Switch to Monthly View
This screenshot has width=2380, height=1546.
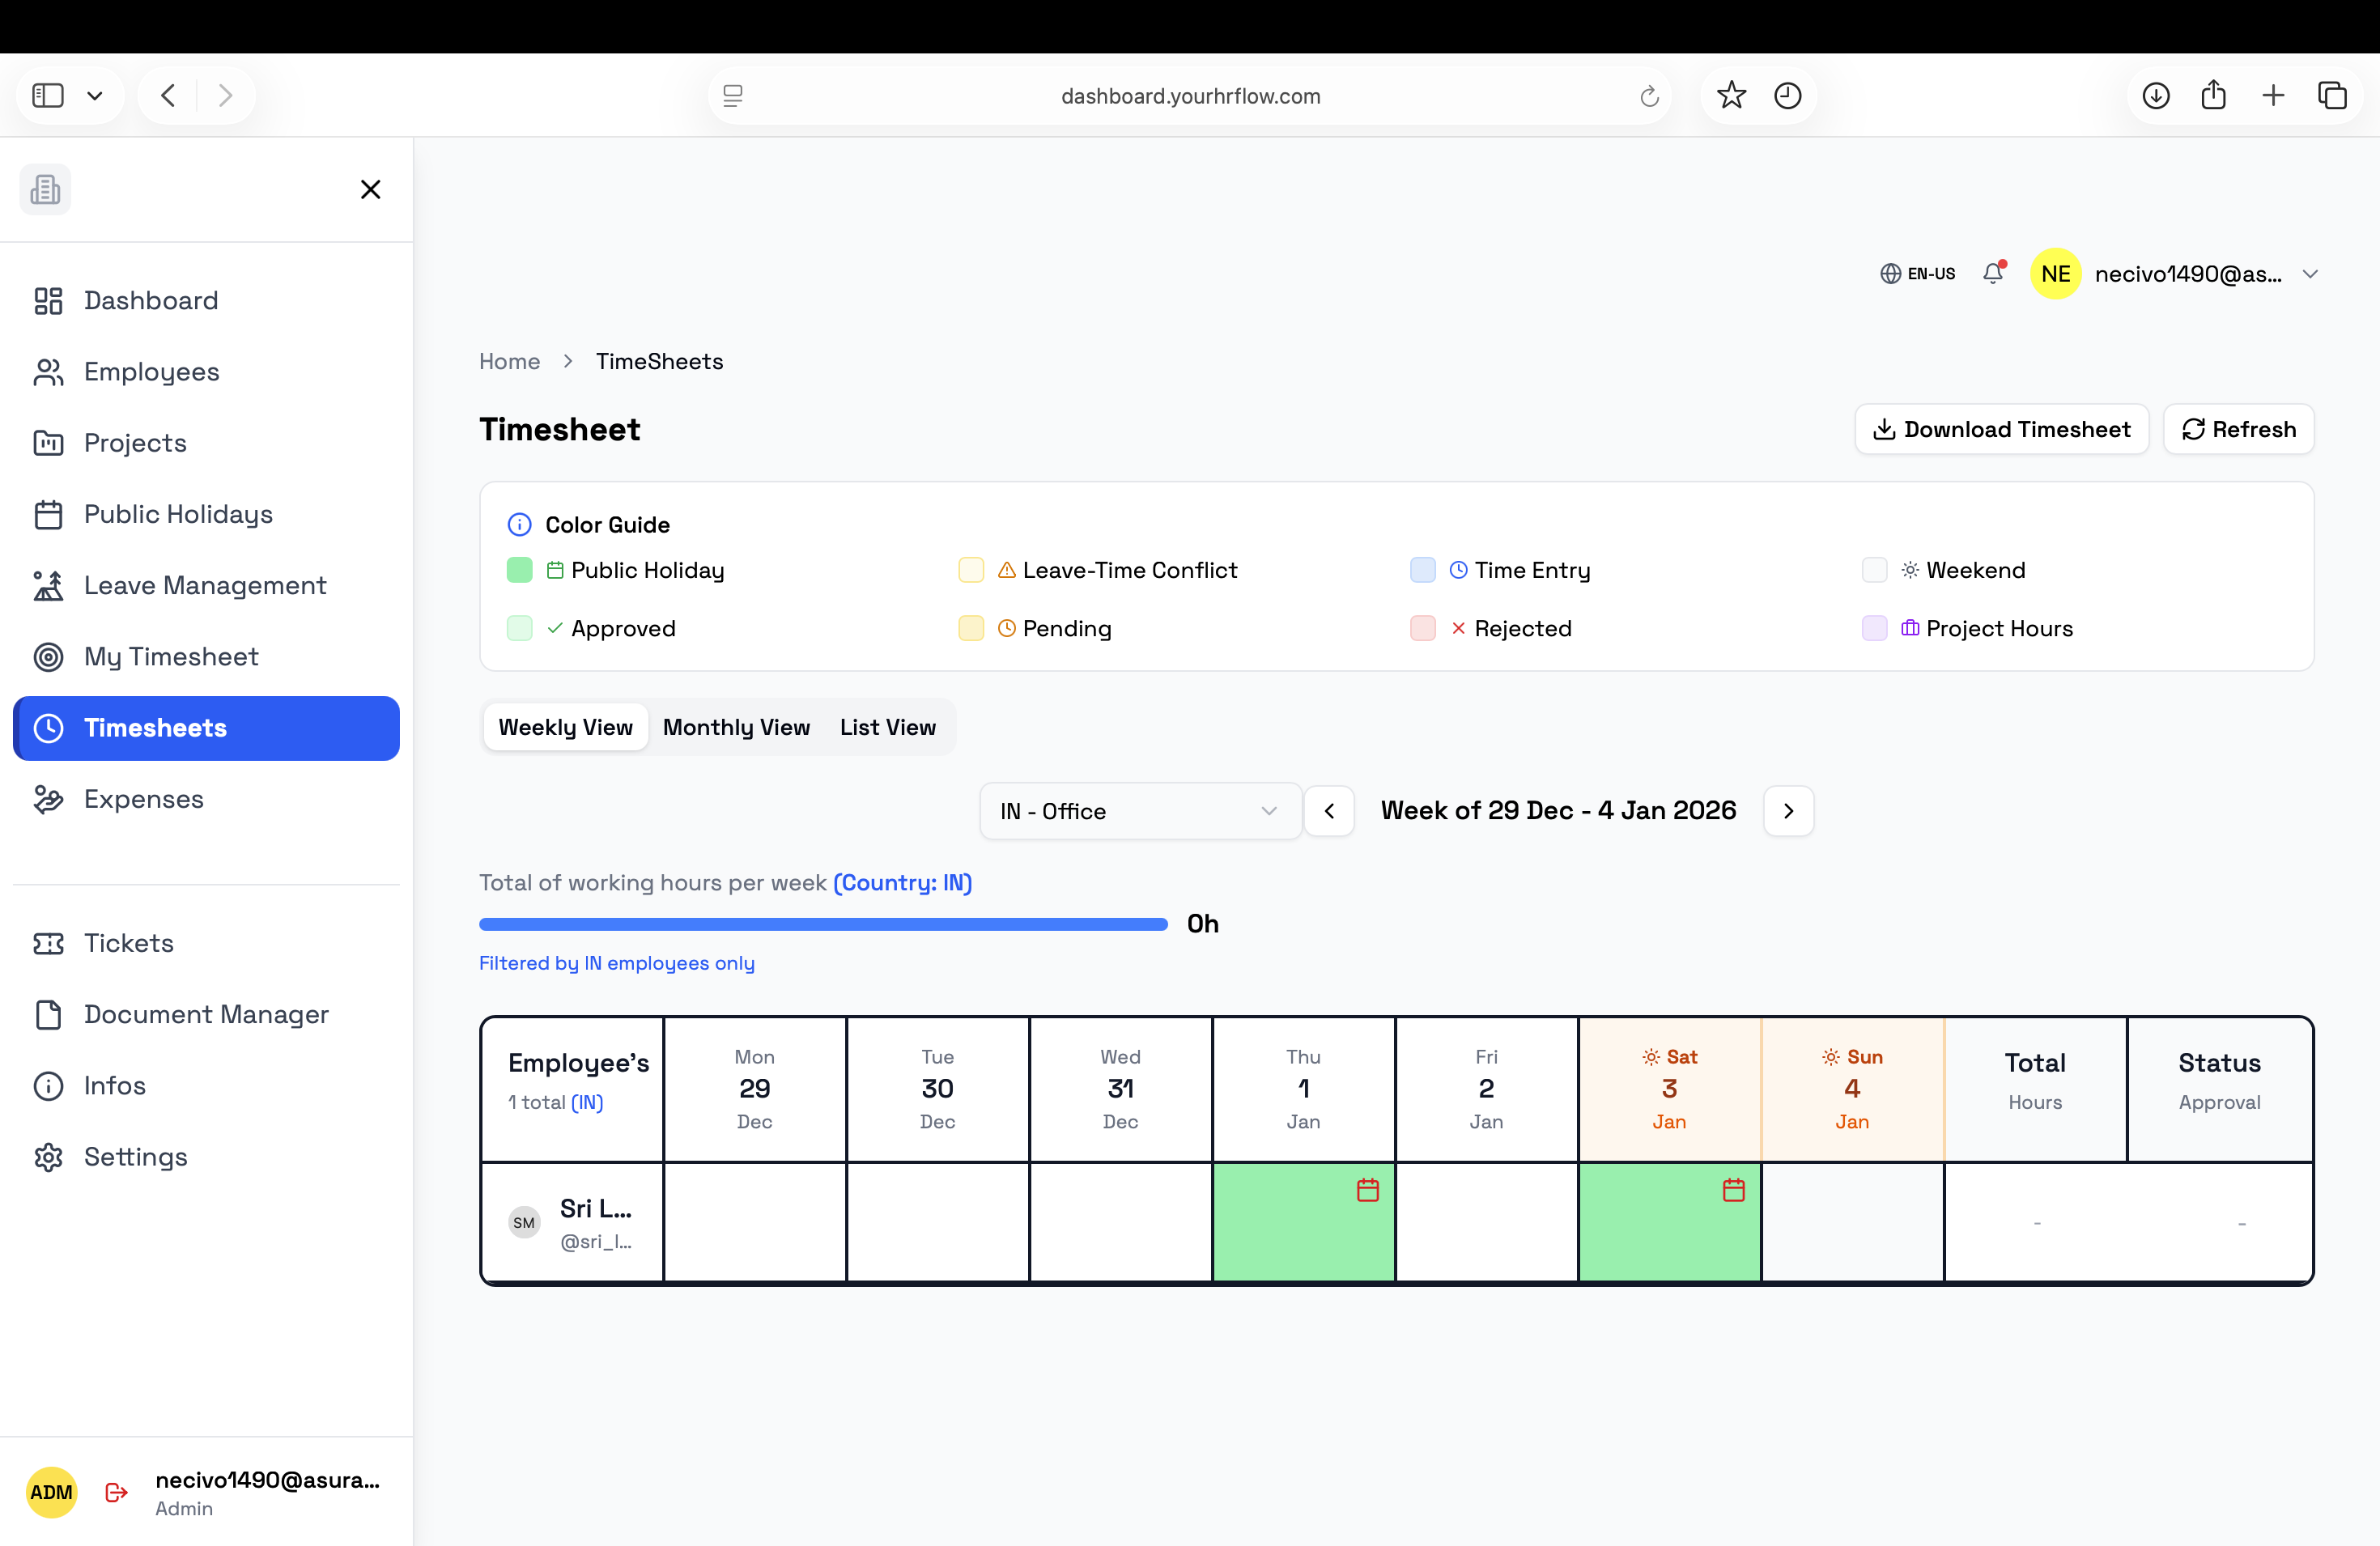pos(736,727)
